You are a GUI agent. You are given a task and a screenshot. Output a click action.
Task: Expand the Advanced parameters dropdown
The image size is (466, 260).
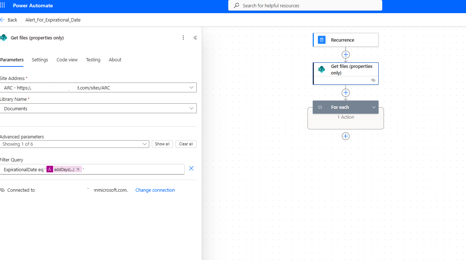pyautogui.click(x=144, y=144)
